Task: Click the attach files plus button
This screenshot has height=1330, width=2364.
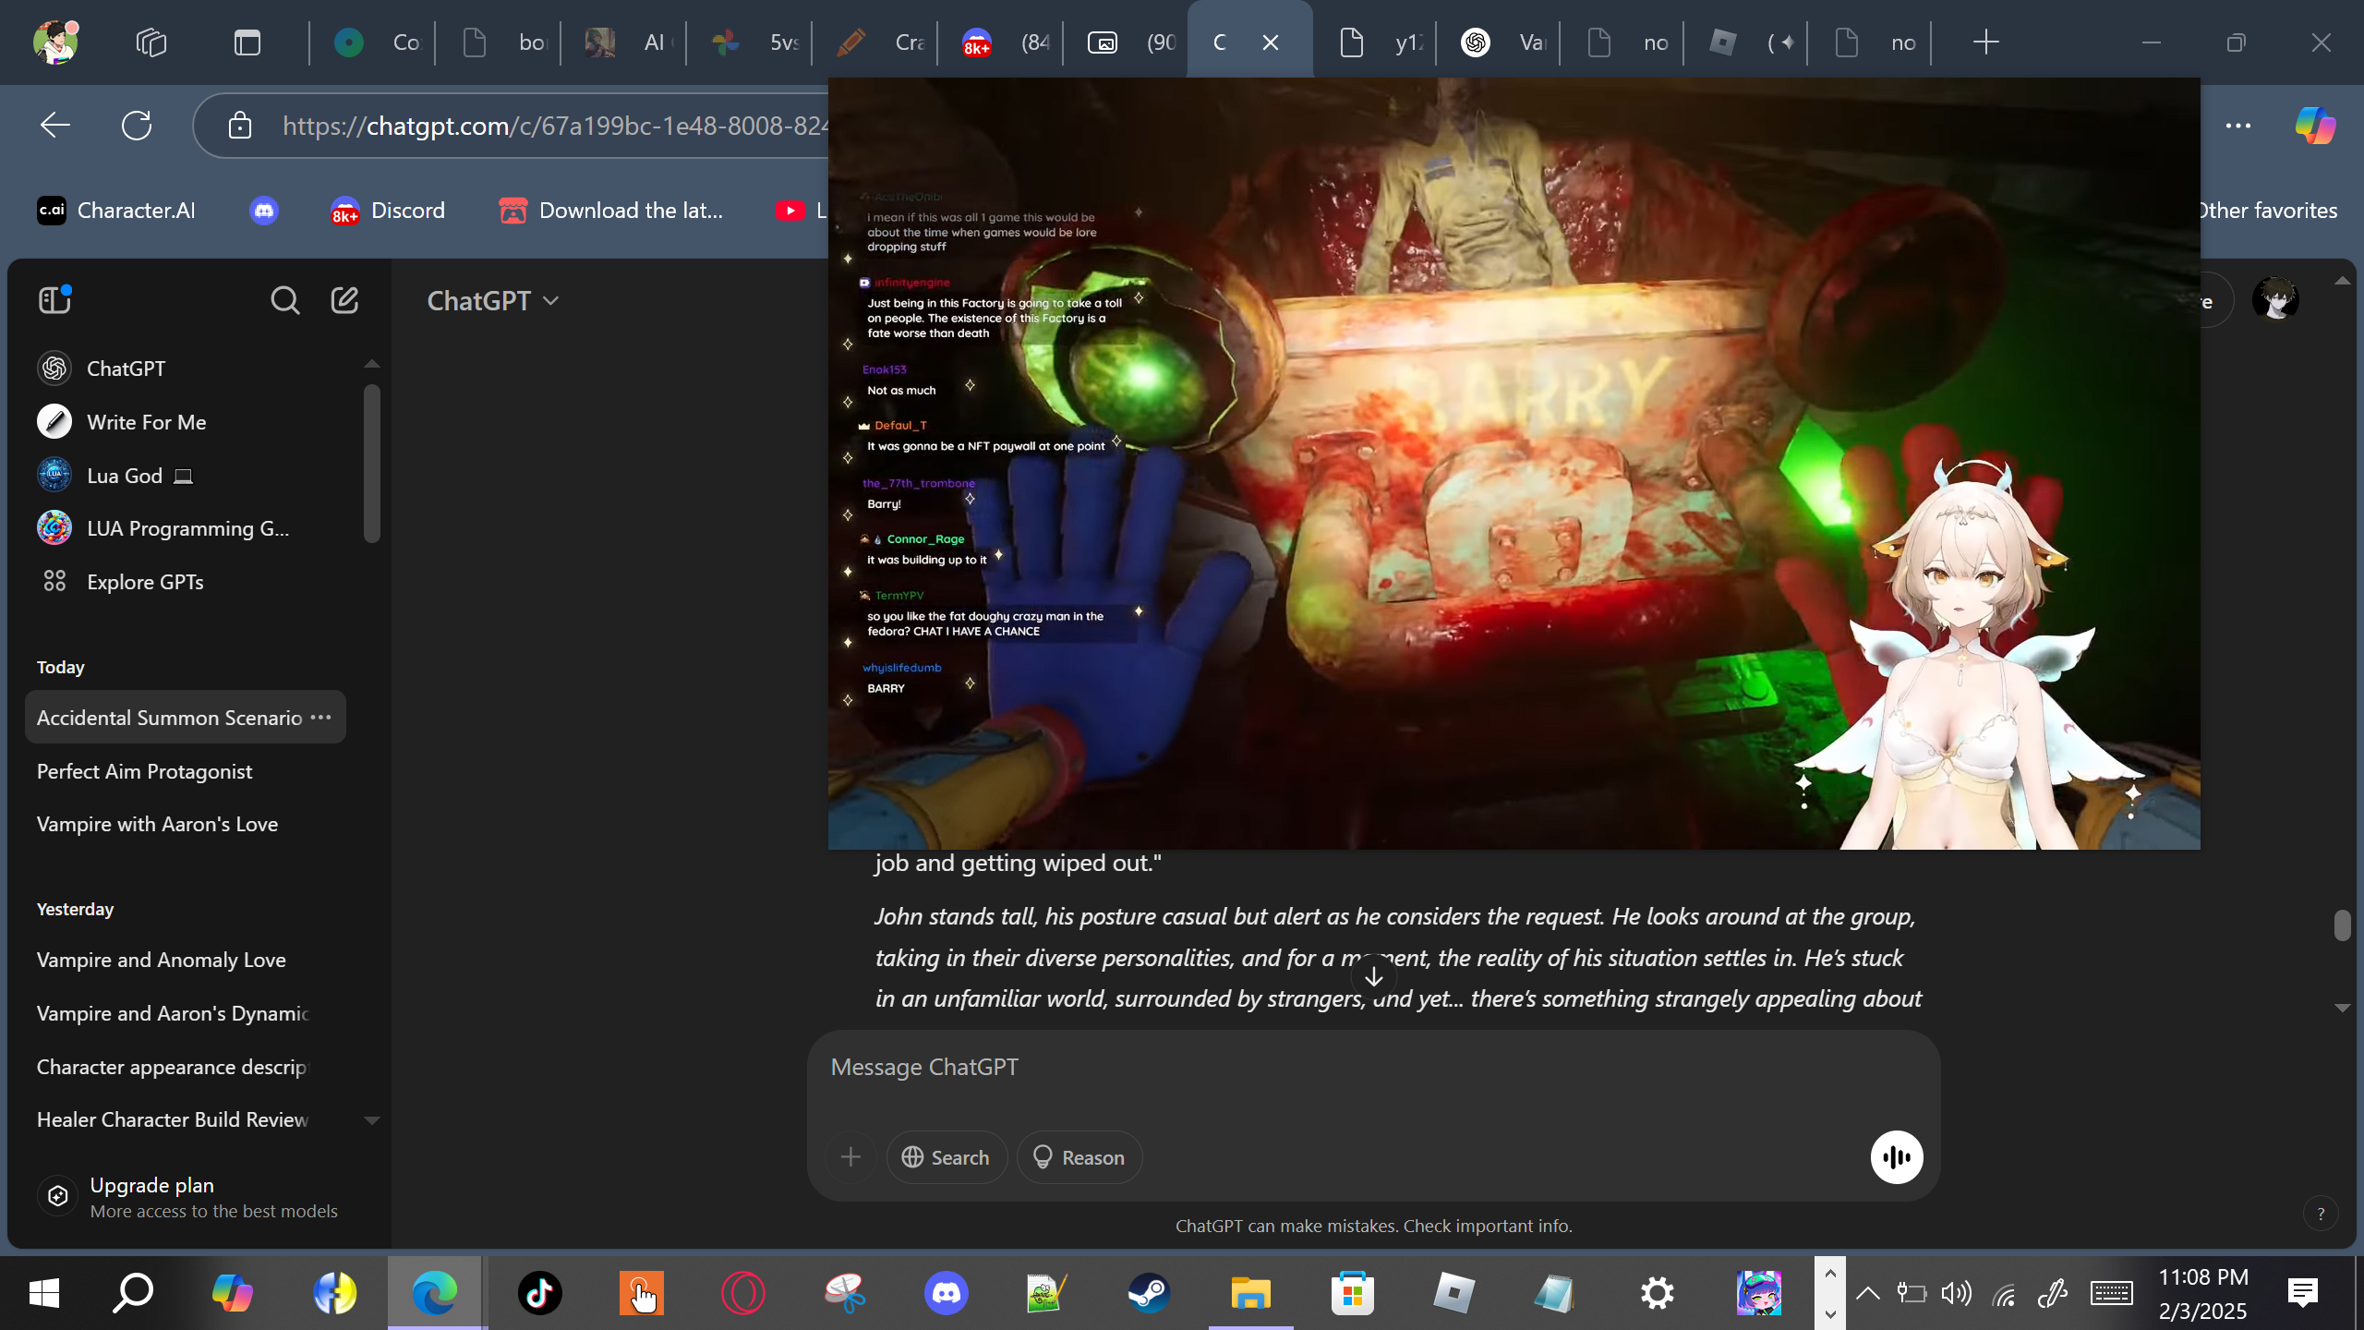Action: [850, 1157]
